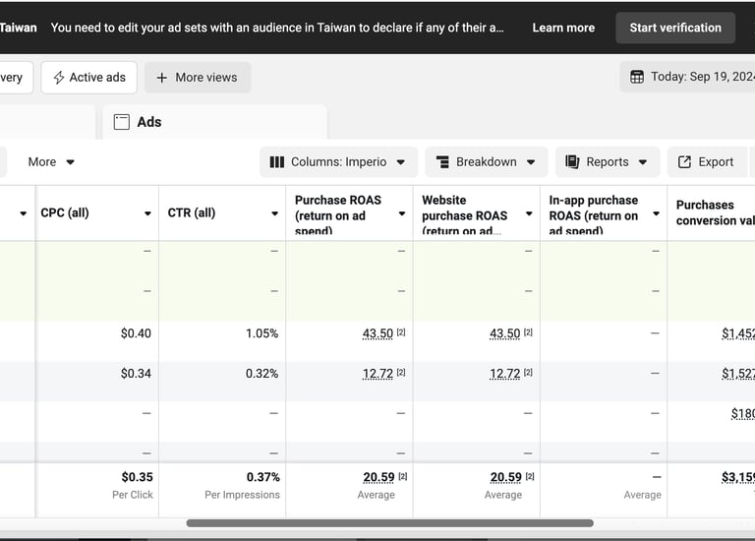This screenshot has width=755, height=541.
Task: Open the More views menu
Action: [198, 78]
